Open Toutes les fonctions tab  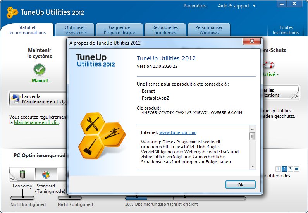[x=286, y=30]
